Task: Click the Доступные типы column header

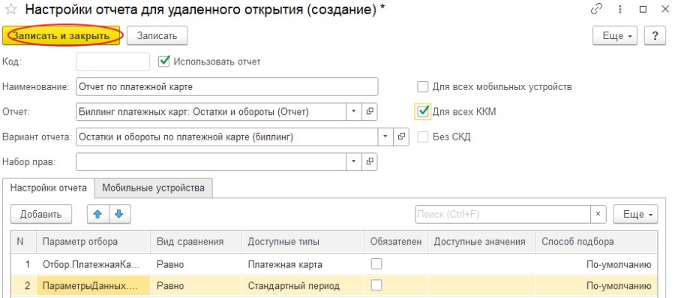Action: point(303,242)
